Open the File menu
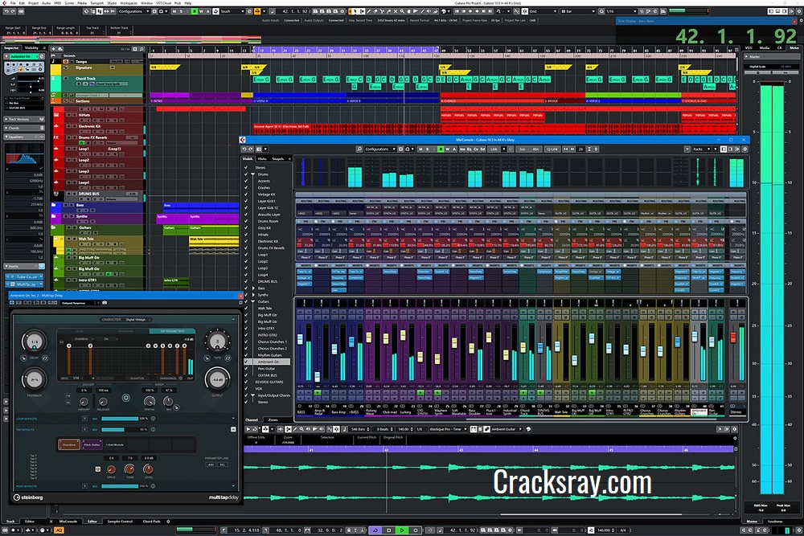The height and width of the screenshot is (536, 804). pyautogui.click(x=13, y=3)
